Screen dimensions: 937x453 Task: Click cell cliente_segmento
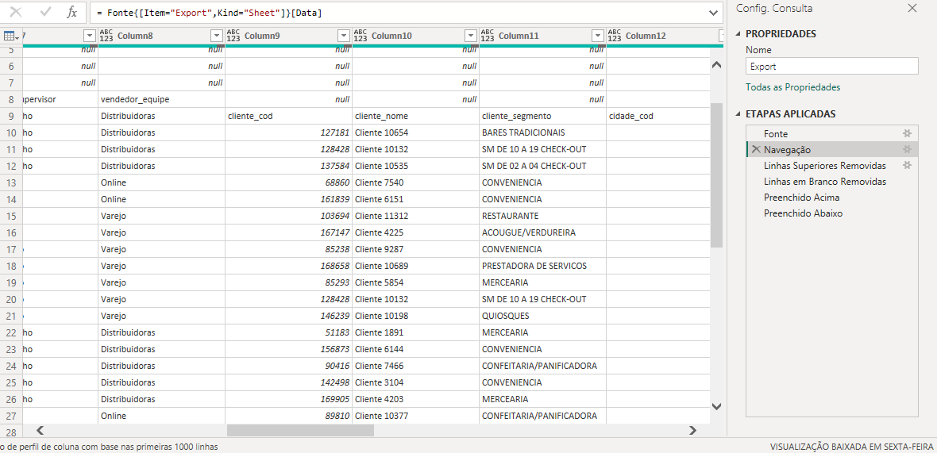point(542,116)
